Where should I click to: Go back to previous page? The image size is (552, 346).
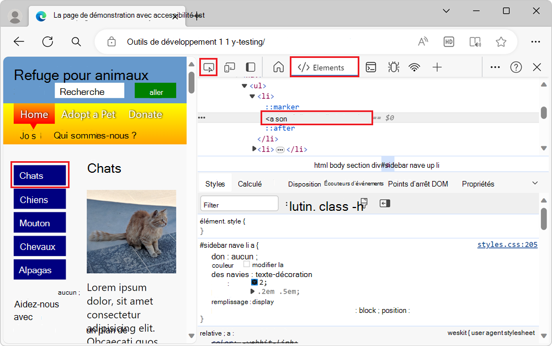[19, 41]
